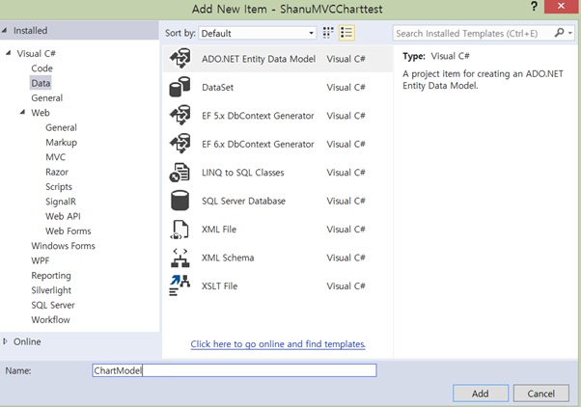Viewport: 581px width, 407px height.
Task: Collapse the Web tree node
Action: tap(22, 113)
